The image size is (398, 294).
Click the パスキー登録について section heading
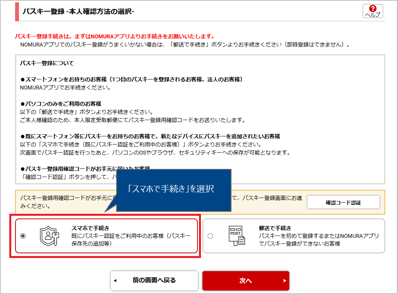click(47, 63)
